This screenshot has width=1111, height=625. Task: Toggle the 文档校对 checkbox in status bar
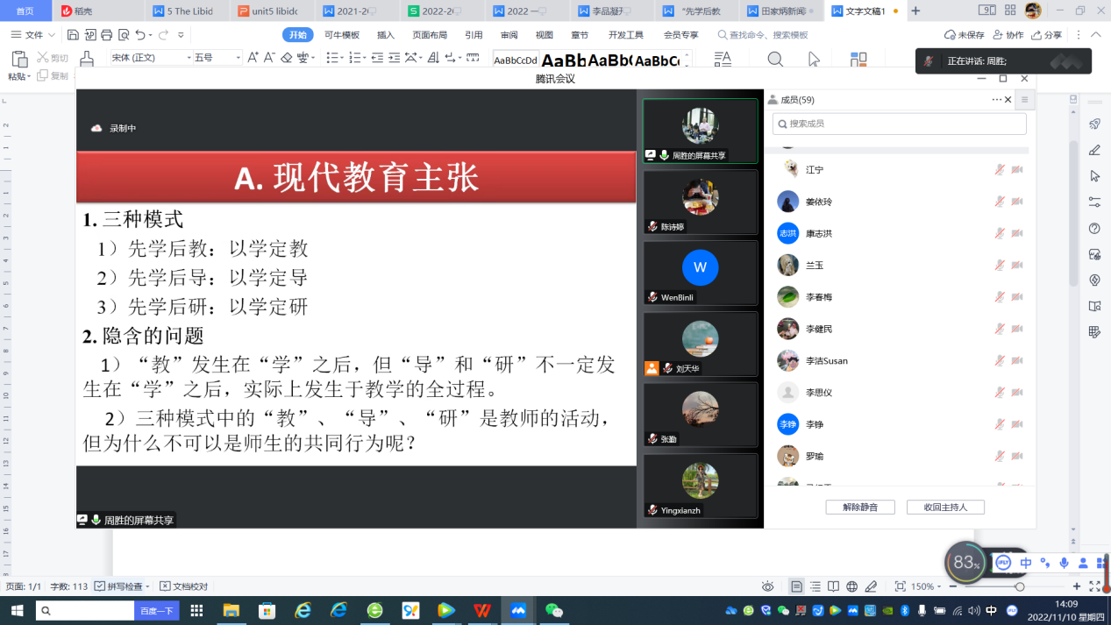tap(166, 586)
